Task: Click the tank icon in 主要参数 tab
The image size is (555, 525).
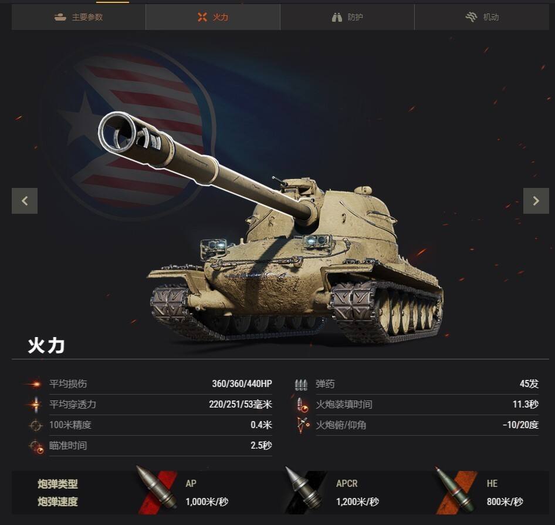Action: 60,17
